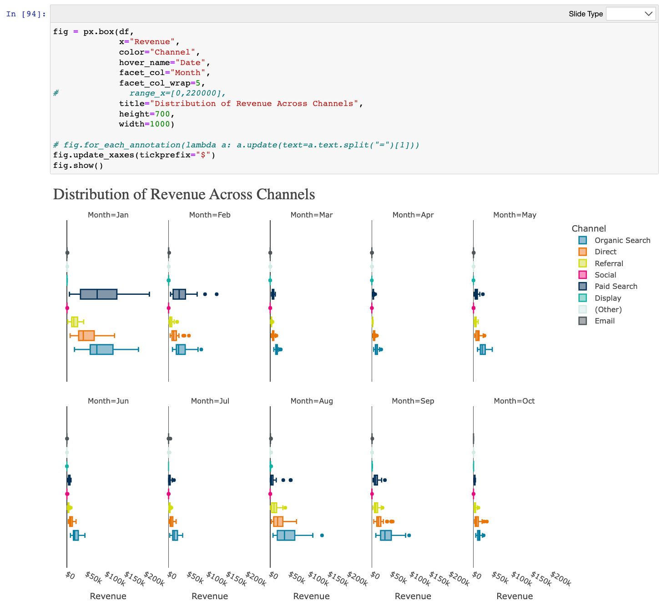Viewport: 666px width, 606px height.
Task: Click the Paid Search box in January
Action: 99,294
